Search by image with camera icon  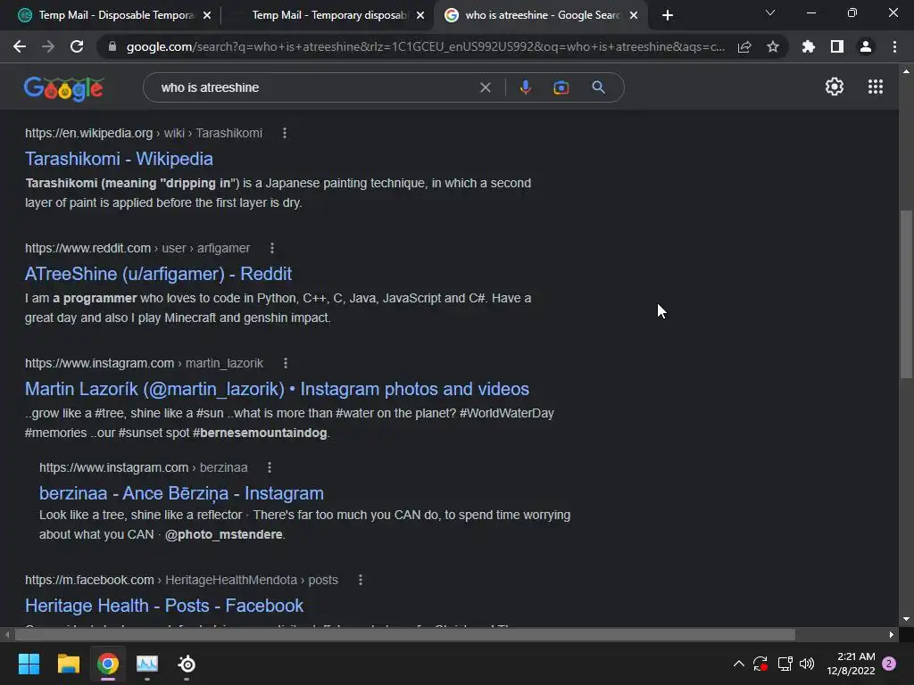(561, 87)
